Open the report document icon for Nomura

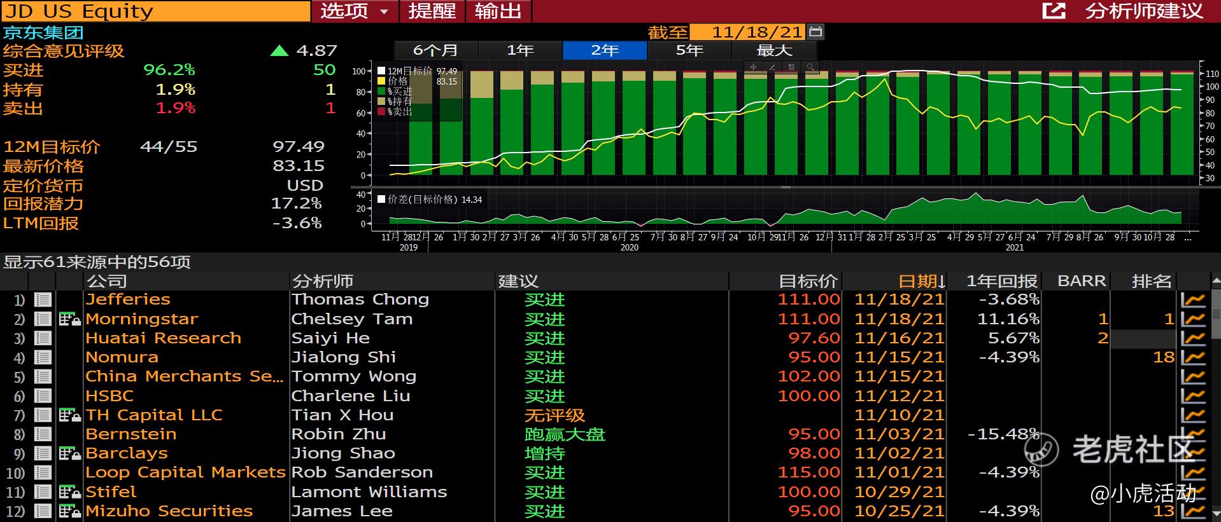[x=43, y=357]
